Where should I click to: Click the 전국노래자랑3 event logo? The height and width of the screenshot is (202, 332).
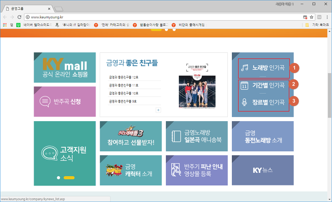[131, 132]
